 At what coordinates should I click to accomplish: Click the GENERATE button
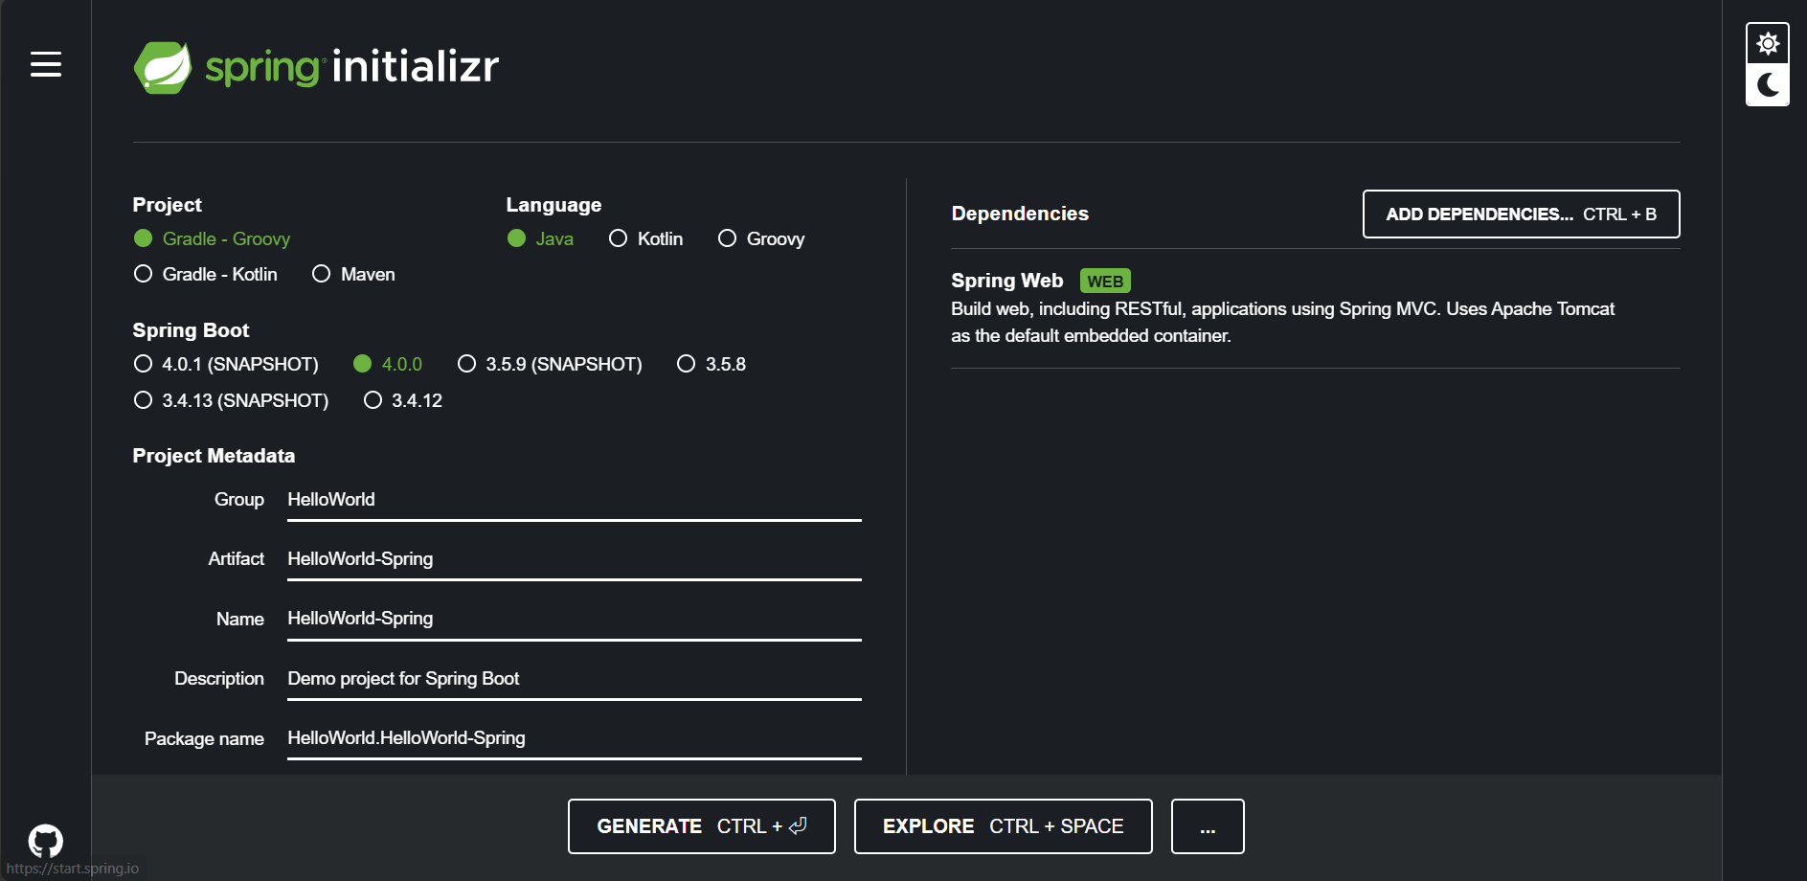[x=701, y=825]
